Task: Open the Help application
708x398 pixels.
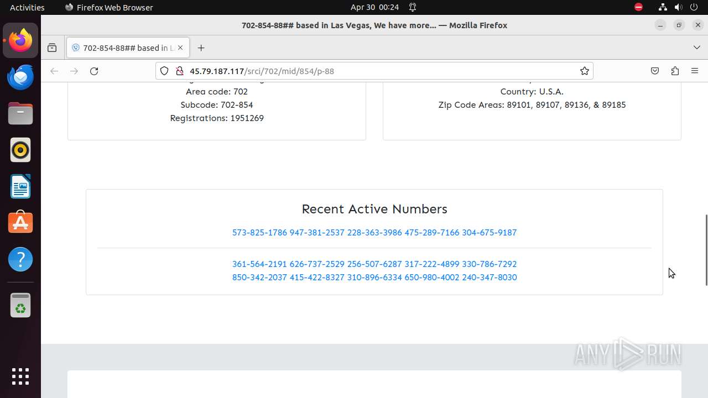Action: 20,259
